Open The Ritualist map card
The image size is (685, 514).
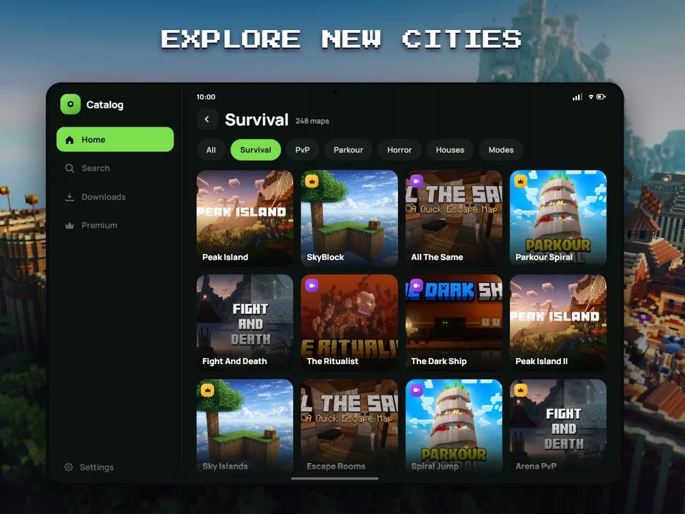point(349,322)
